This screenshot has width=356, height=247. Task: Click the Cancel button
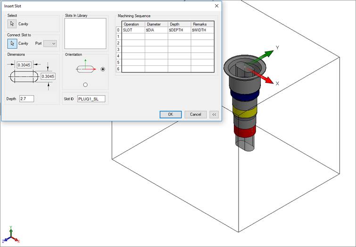pyautogui.click(x=196, y=114)
